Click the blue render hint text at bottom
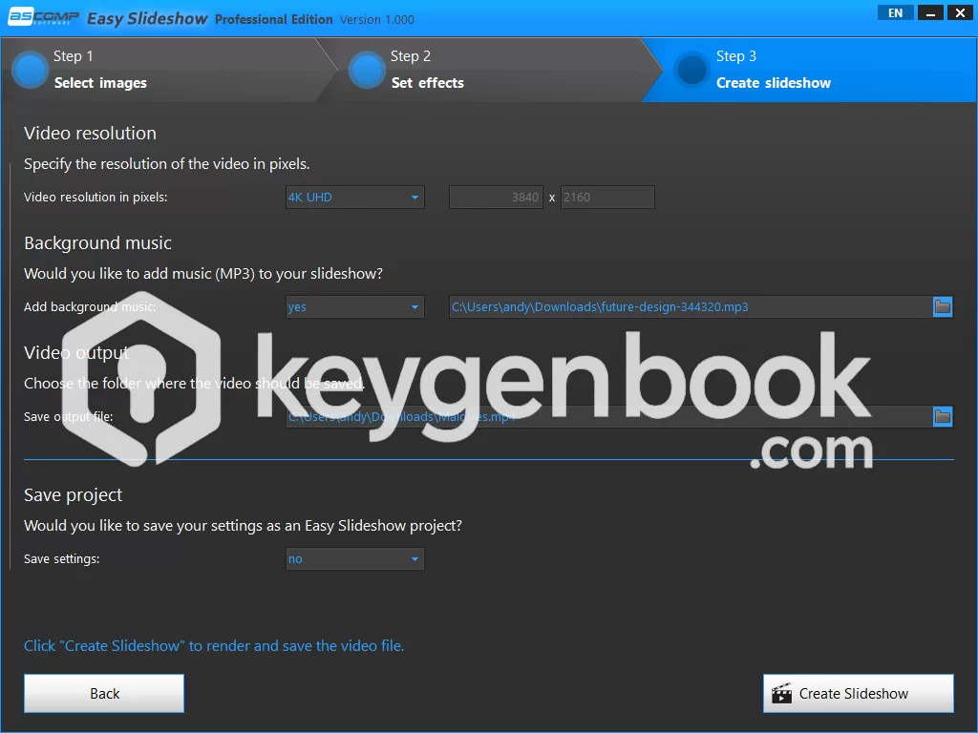 (x=214, y=646)
